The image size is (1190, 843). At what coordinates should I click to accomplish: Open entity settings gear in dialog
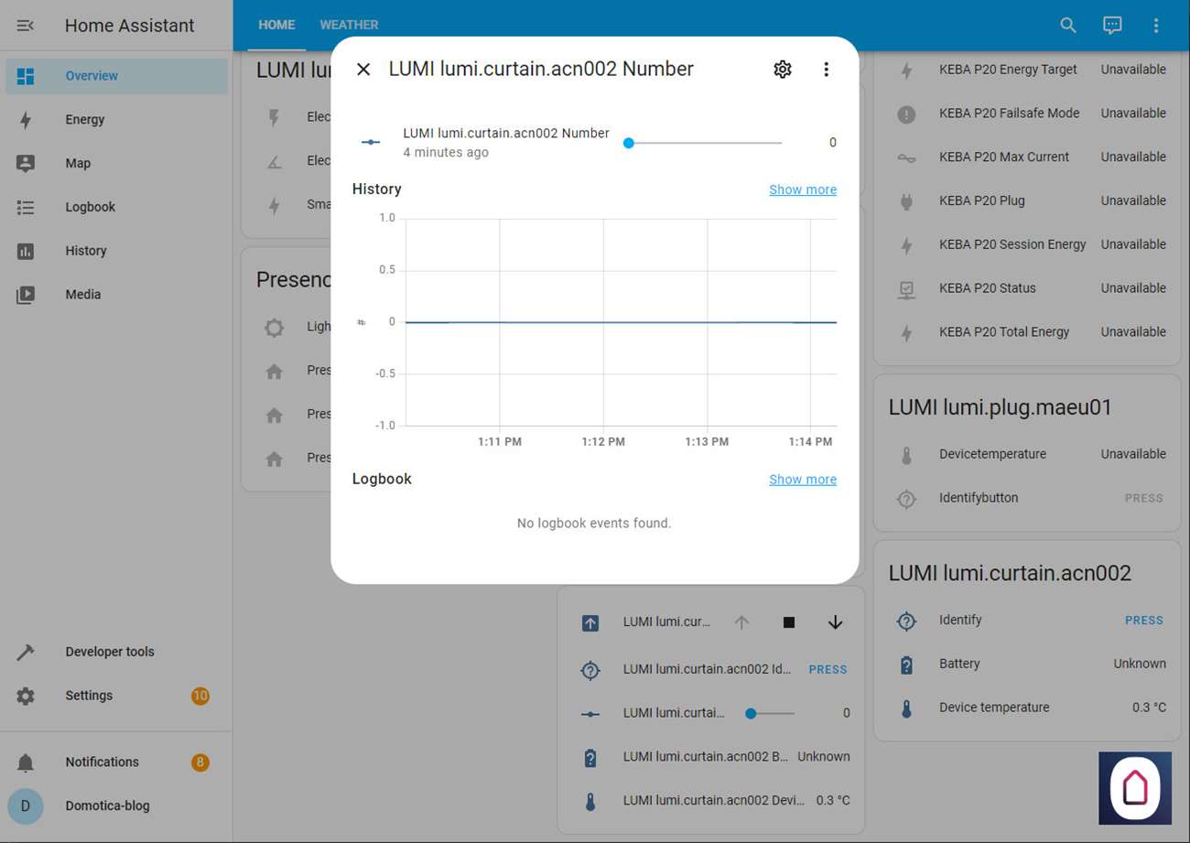(782, 70)
